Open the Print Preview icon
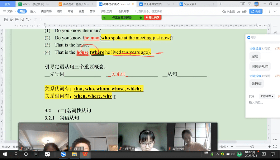The image size is (280, 160). (x=22, y=19)
